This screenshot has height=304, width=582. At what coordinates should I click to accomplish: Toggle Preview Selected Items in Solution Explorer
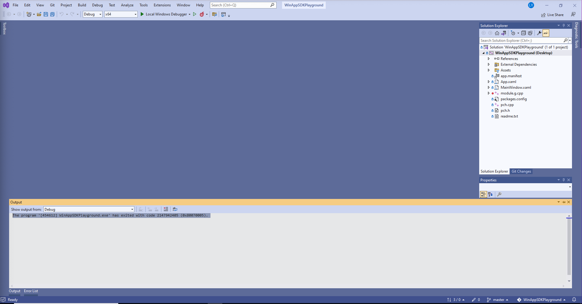546,33
